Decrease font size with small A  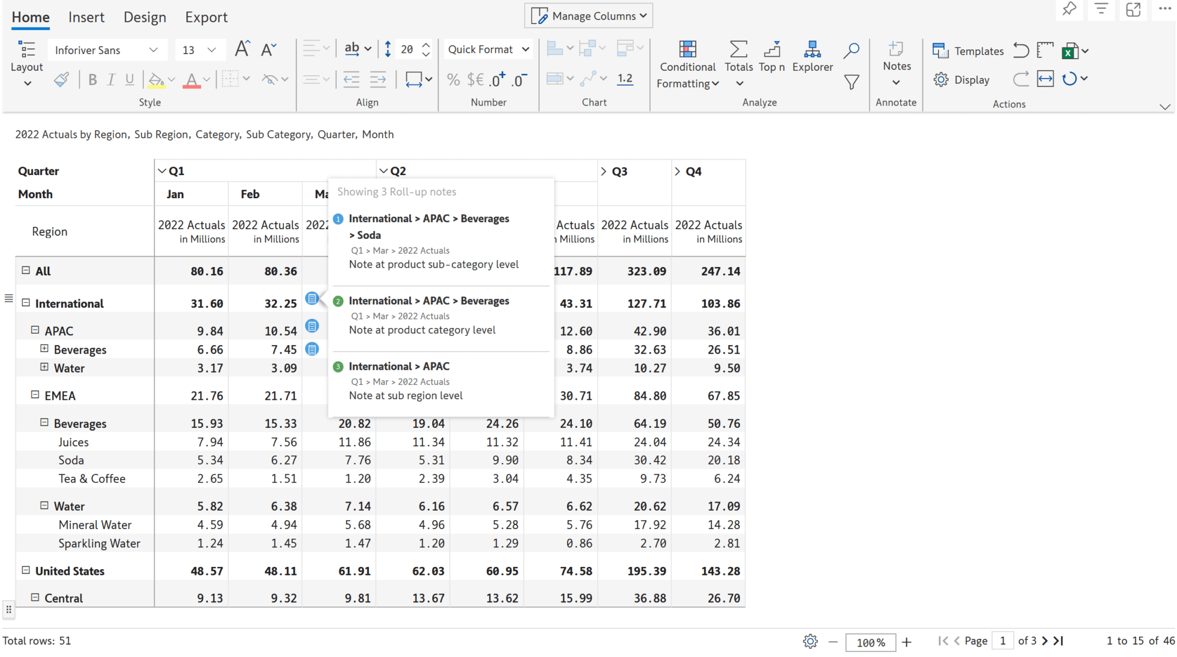[x=268, y=50]
